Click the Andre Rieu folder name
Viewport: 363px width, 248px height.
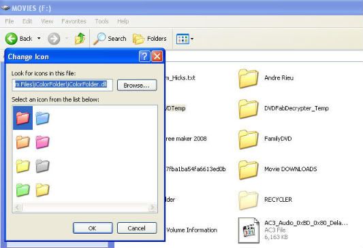279,78
